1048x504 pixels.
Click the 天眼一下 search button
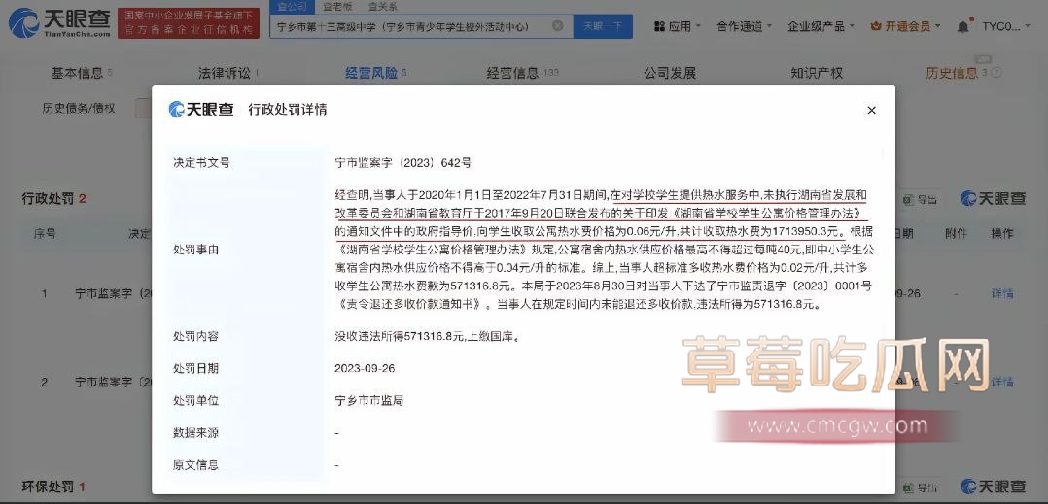(x=602, y=26)
